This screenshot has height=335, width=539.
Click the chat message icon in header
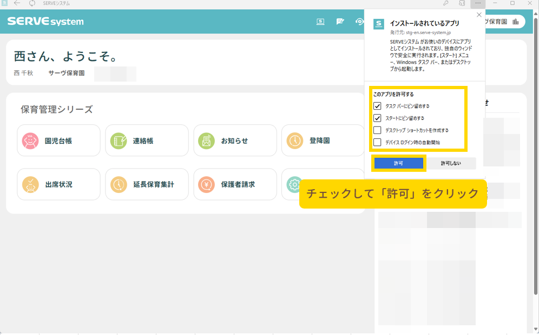pyautogui.click(x=340, y=22)
